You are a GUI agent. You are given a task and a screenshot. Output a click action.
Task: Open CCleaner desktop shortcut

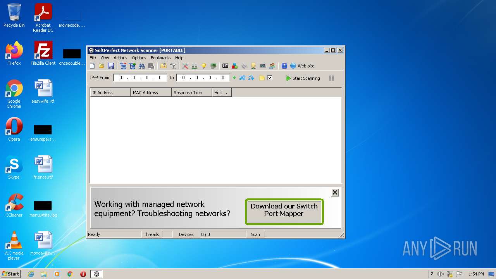tap(14, 205)
